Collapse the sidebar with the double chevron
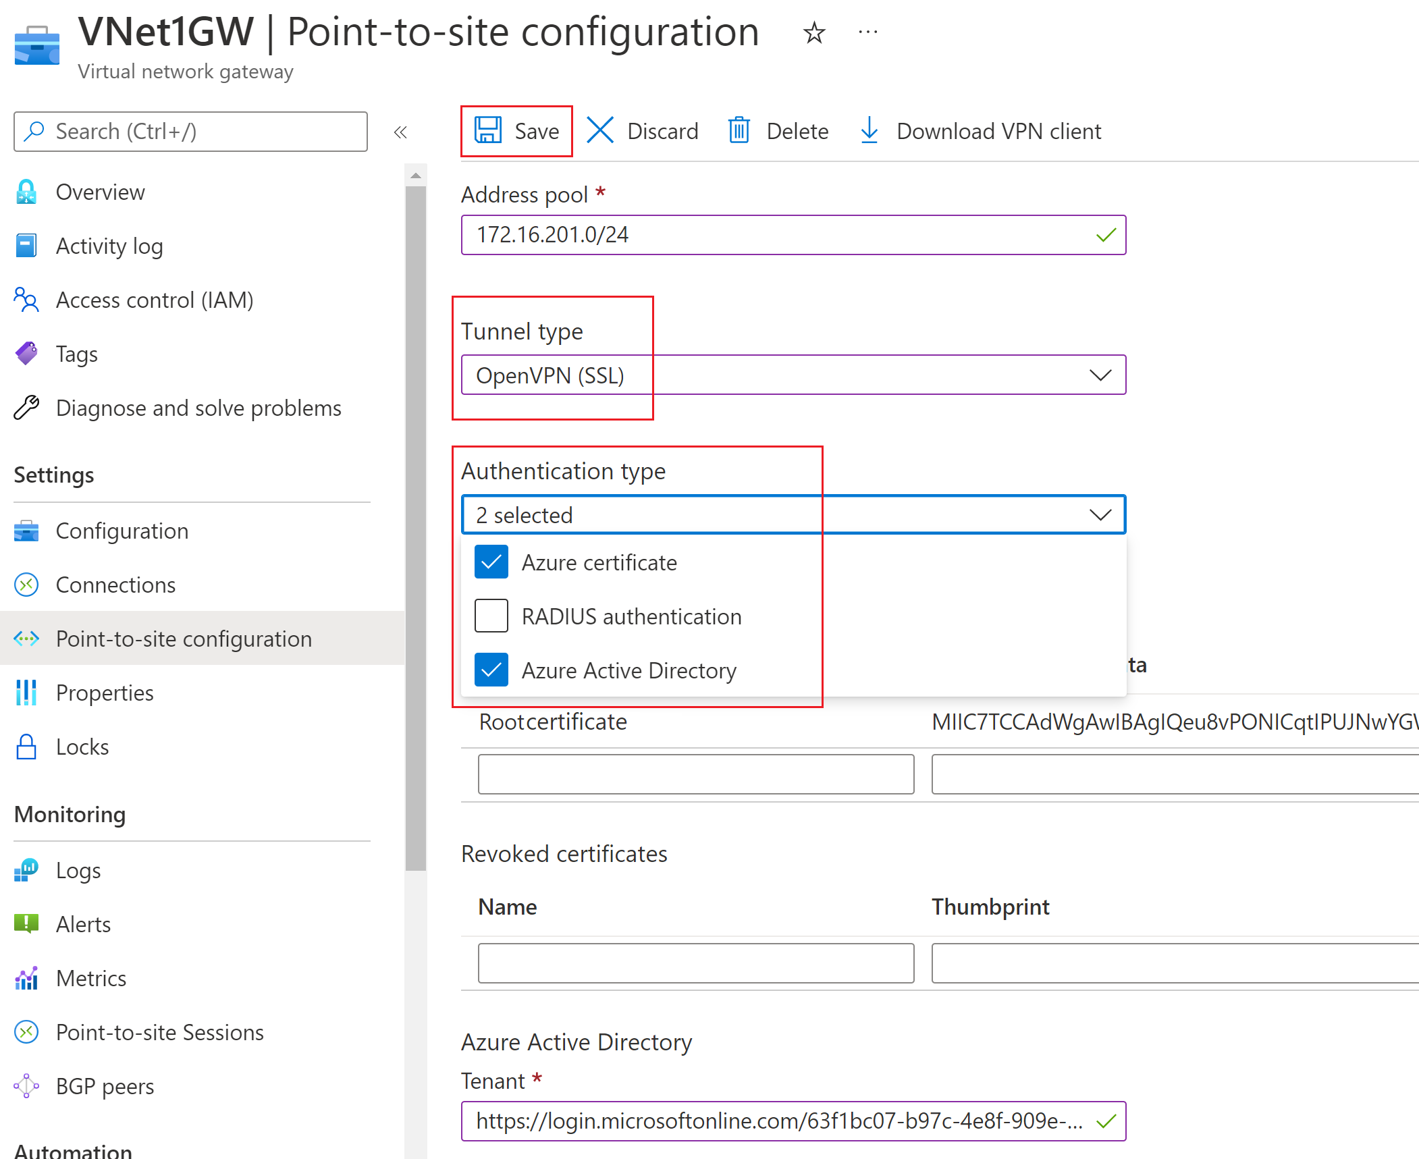This screenshot has height=1159, width=1419. pos(400,132)
